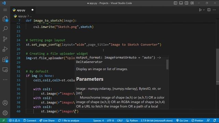
Task: Select the app.py editor tab
Action: (x=21, y=10)
